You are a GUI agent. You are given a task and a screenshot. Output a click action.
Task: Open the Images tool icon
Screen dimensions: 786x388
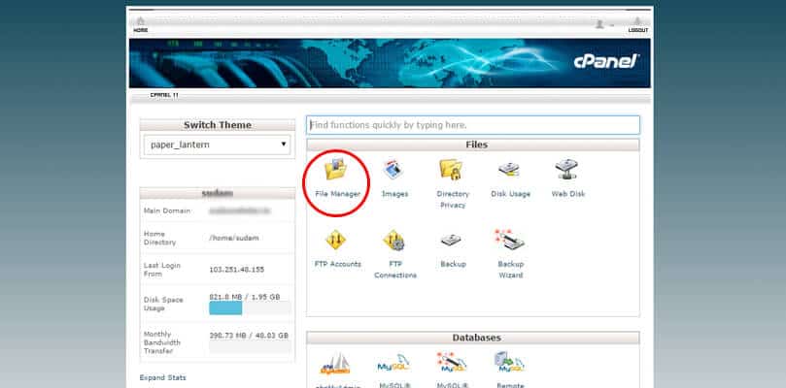coord(394,169)
